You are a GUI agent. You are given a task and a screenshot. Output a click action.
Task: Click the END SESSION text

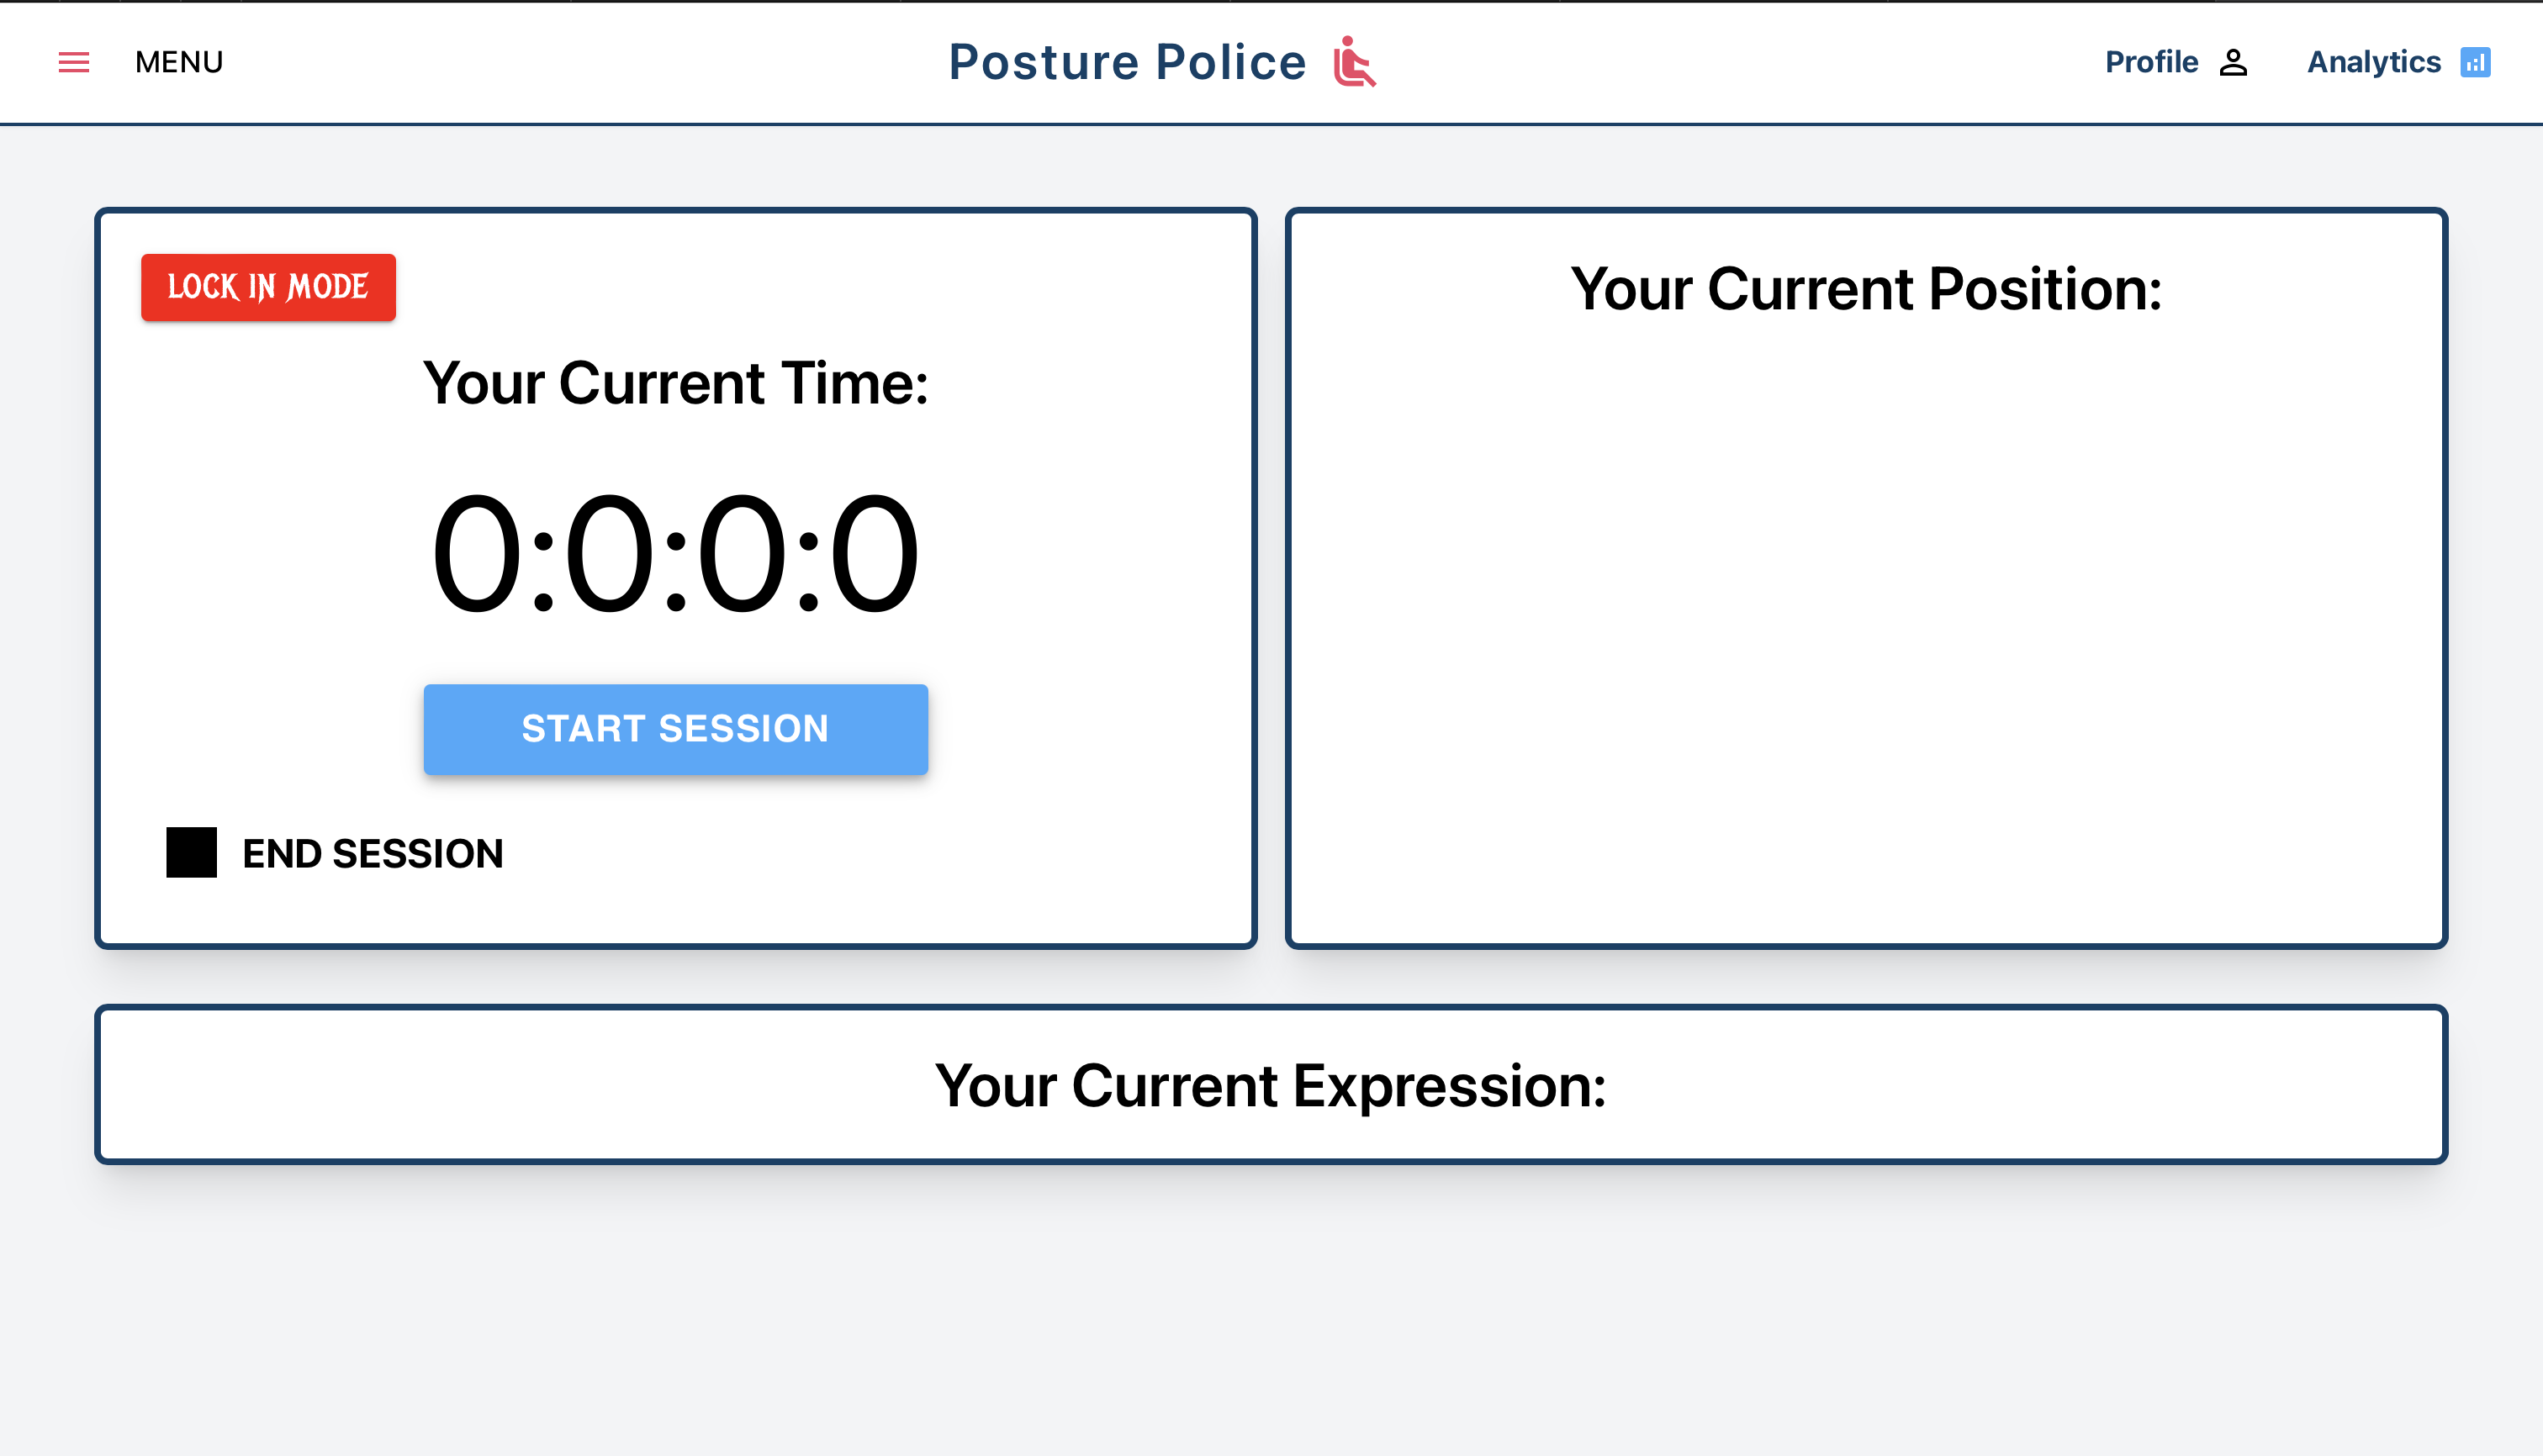pos(373,853)
